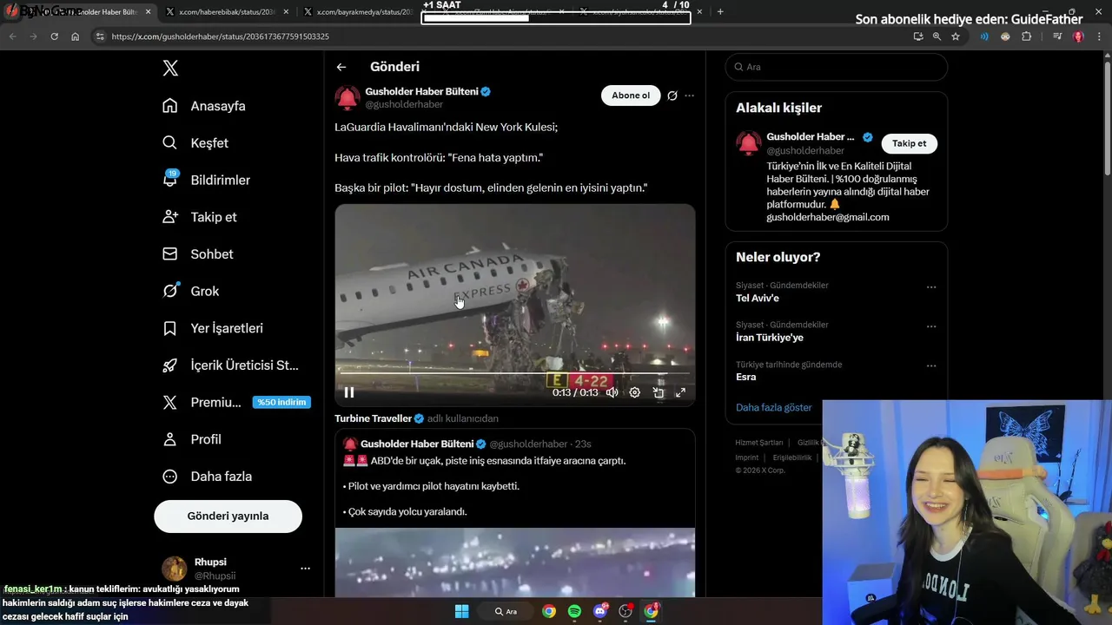Click Grok explain icon on the post

tap(672, 95)
